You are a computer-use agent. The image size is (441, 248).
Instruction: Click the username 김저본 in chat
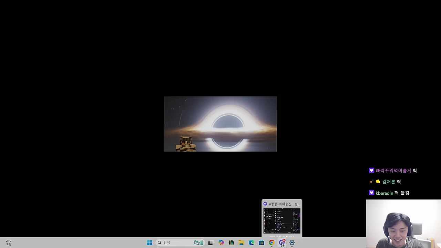click(388, 182)
